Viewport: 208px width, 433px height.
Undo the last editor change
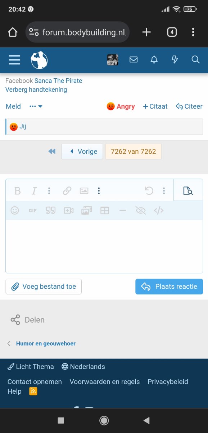pos(149,191)
